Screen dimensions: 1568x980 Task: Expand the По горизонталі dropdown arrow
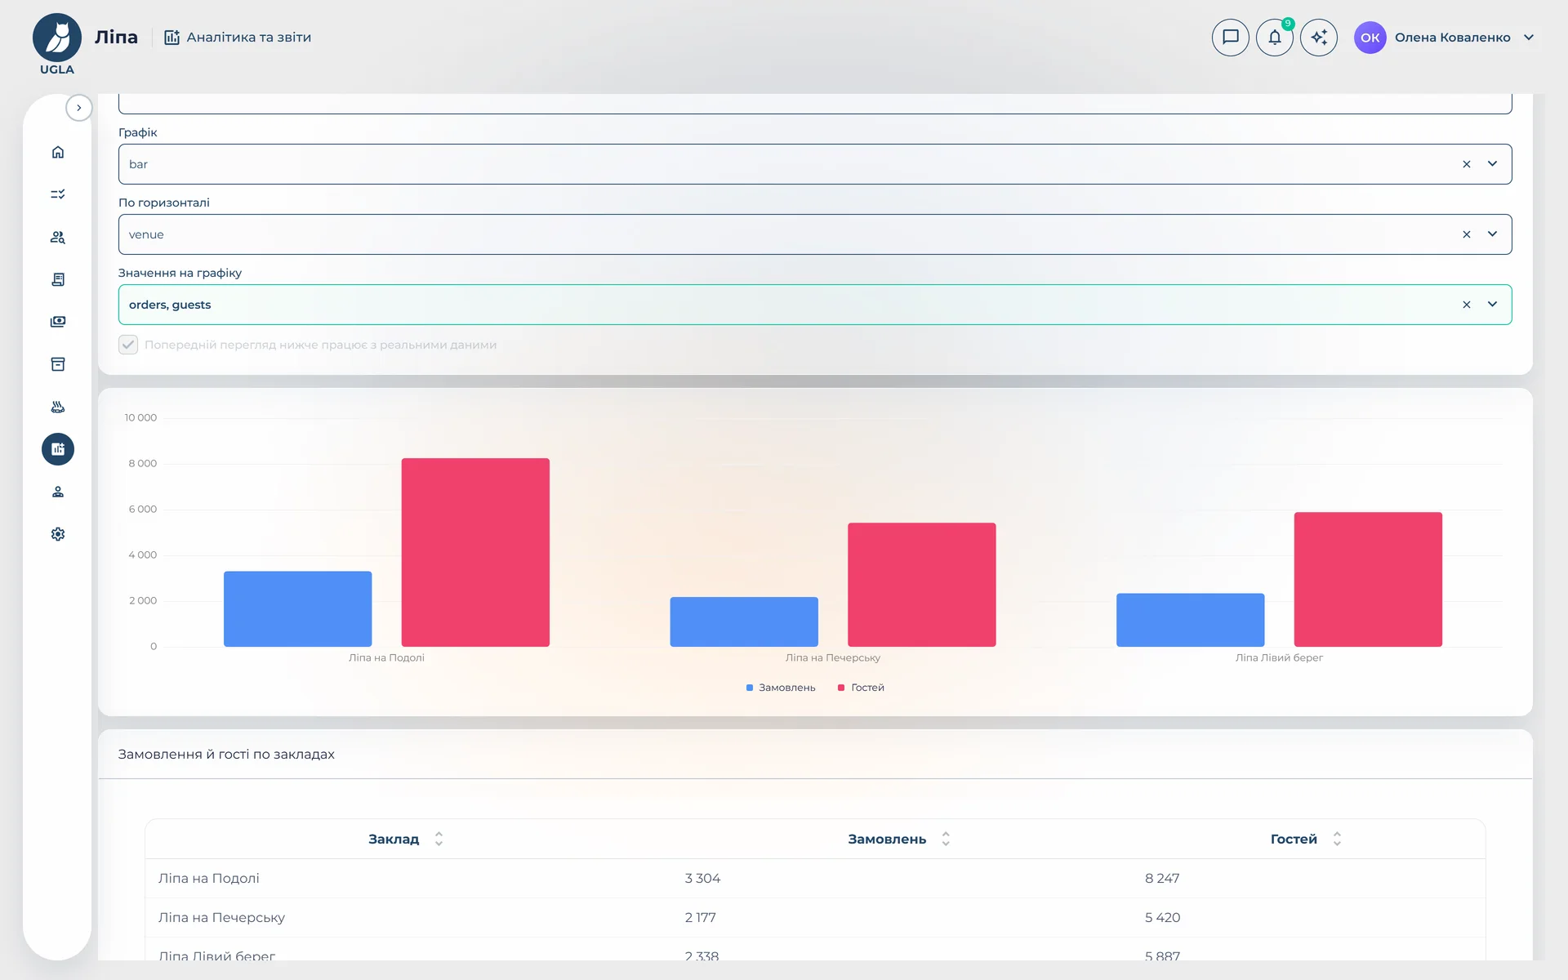click(x=1493, y=234)
